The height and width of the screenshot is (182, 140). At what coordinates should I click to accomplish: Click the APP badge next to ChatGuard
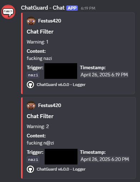pyautogui.click(x=72, y=8)
